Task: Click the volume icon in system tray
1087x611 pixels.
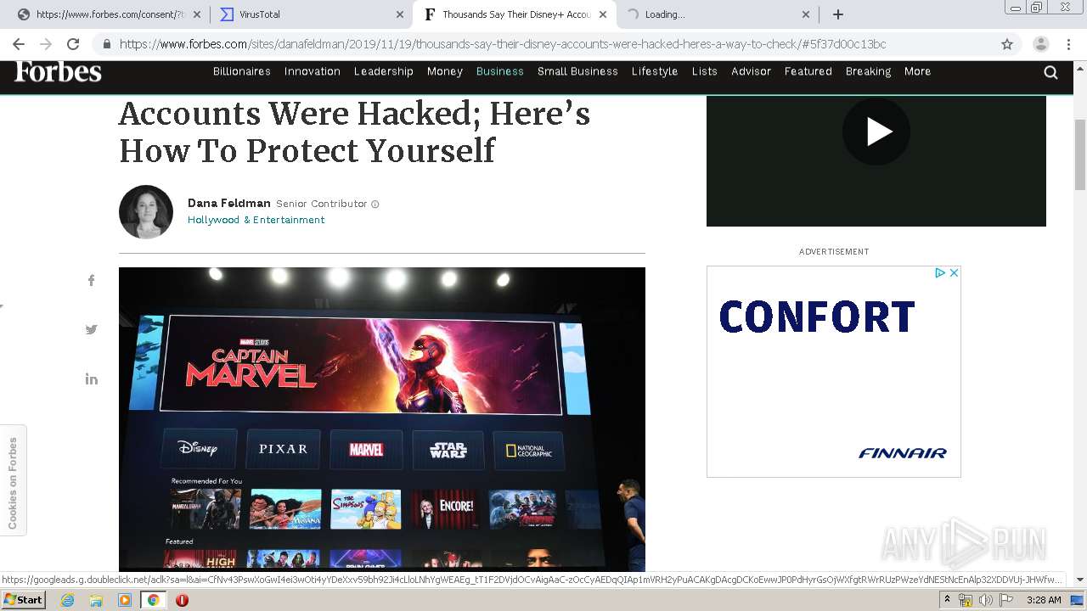Action: 986,600
